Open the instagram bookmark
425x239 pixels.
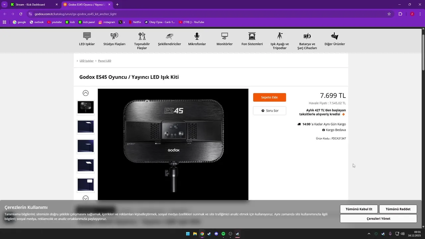[x=107, y=22]
